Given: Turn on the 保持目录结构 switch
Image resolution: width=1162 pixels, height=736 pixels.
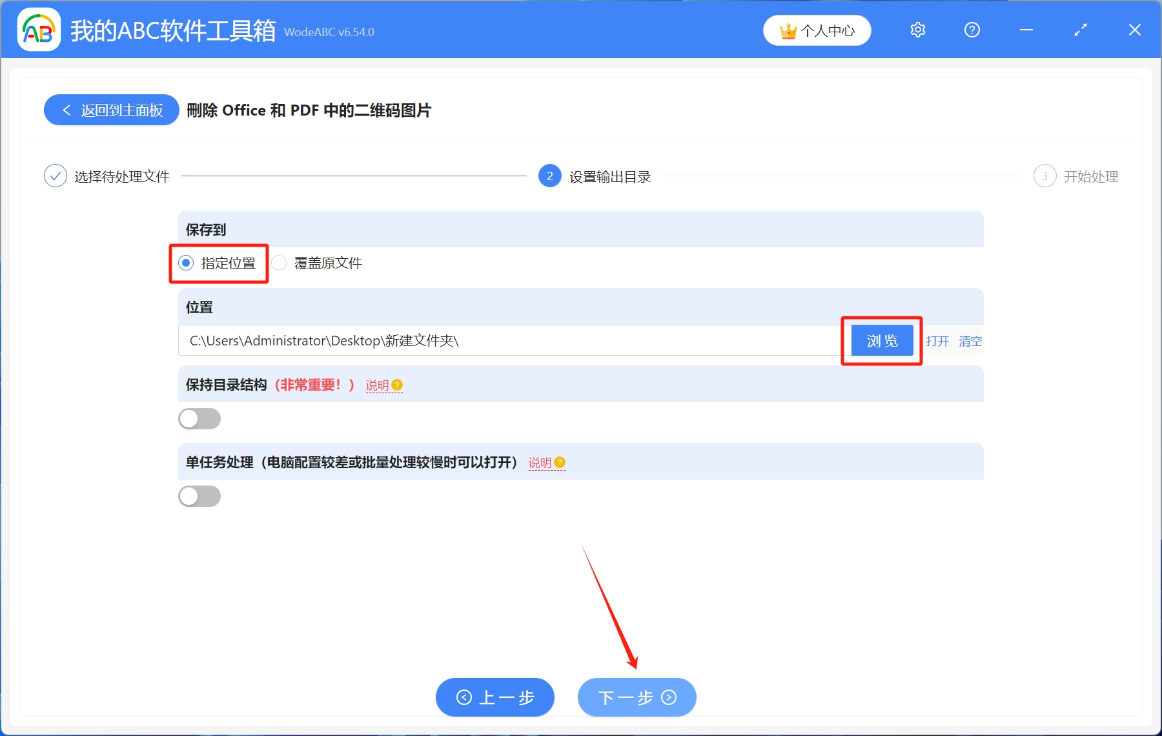Looking at the screenshot, I should [x=199, y=418].
